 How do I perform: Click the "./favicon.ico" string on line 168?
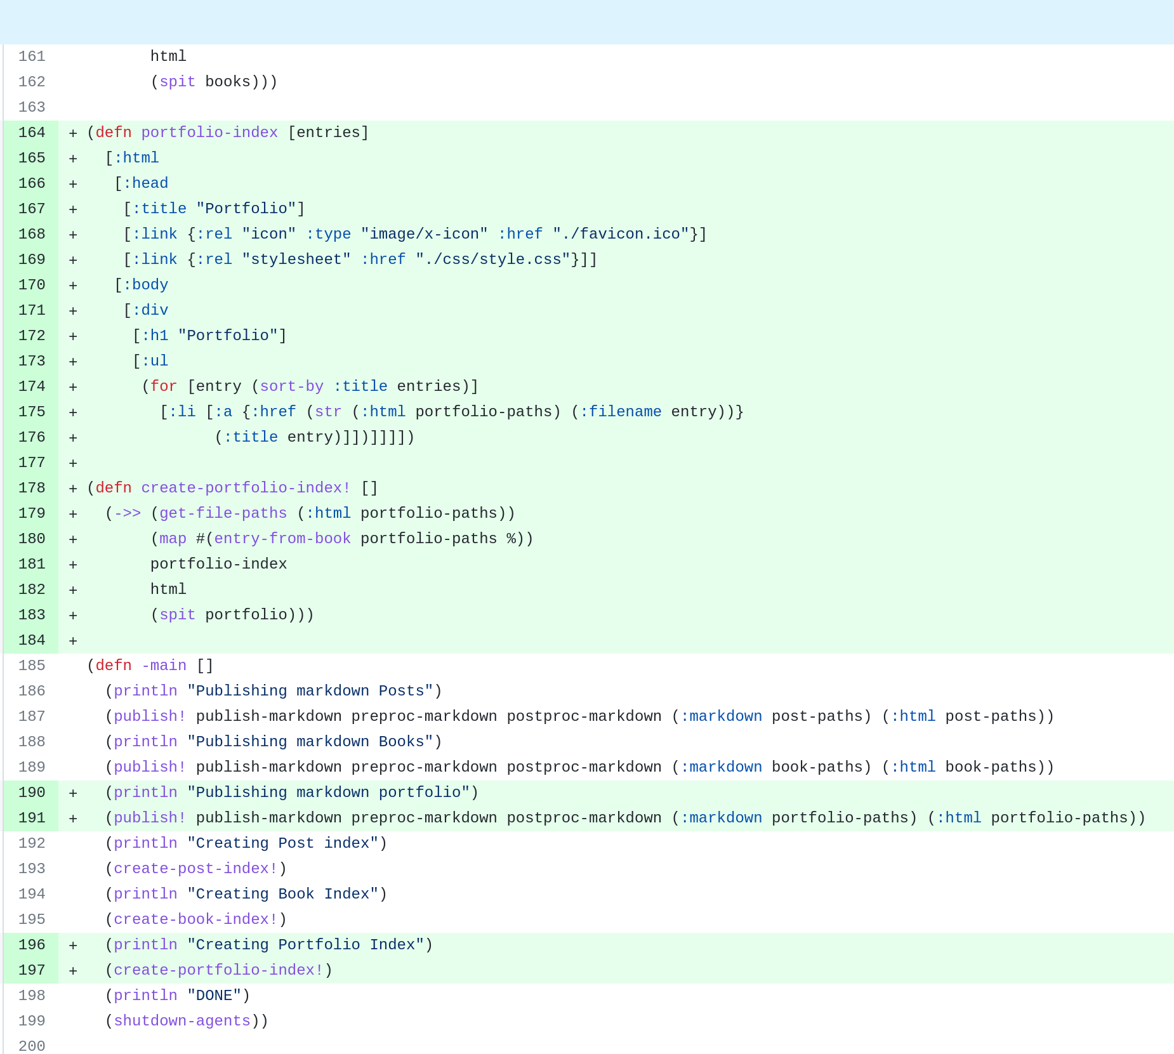(x=621, y=234)
